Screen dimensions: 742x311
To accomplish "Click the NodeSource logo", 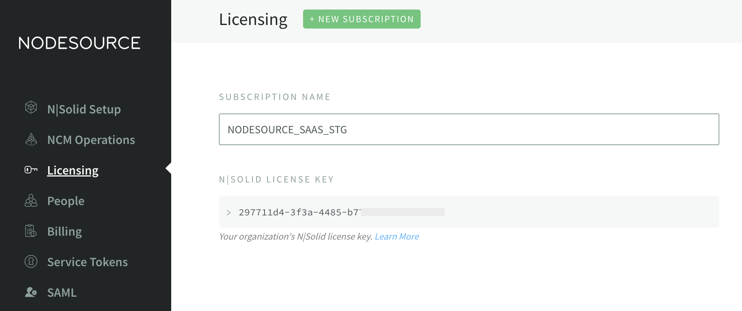I will 79,43.
